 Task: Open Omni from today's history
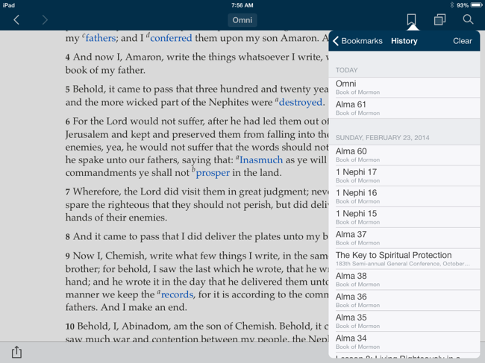click(404, 87)
